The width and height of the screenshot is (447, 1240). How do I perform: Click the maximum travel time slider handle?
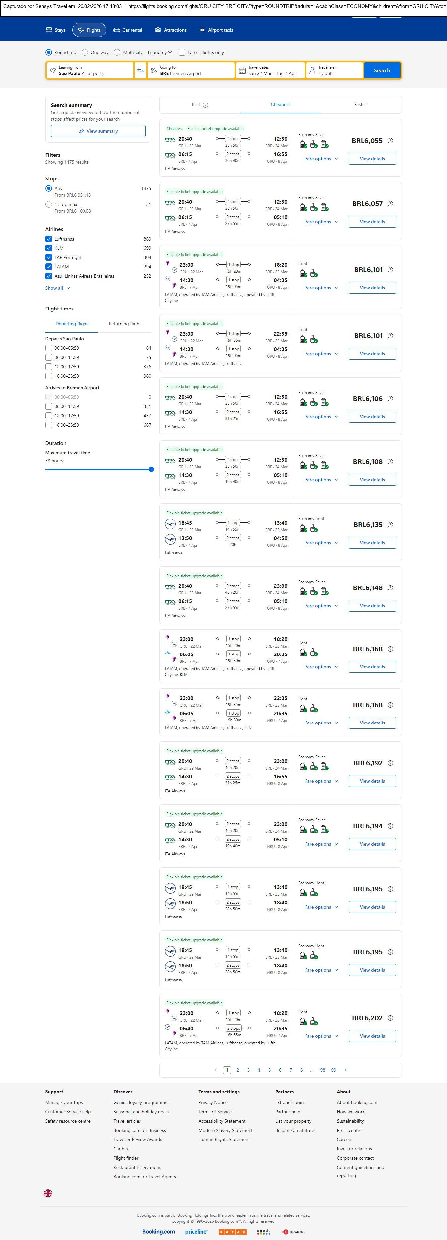pyautogui.click(x=151, y=469)
